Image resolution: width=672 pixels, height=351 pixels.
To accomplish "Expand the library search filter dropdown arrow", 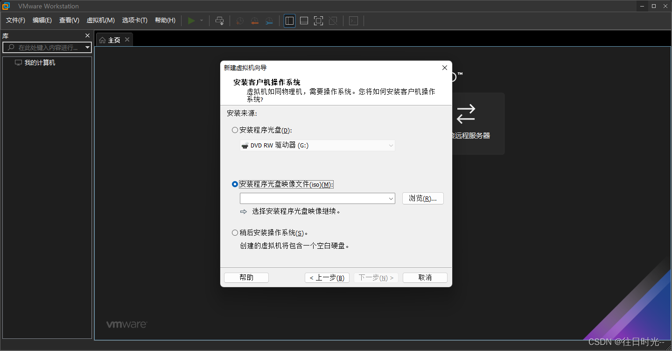I will [87, 48].
